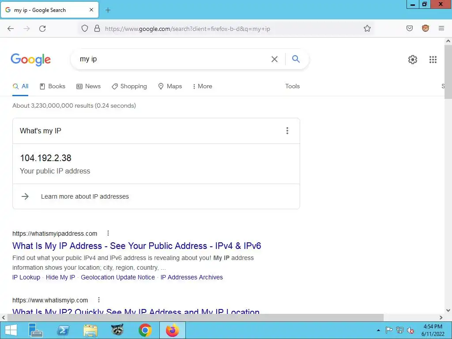Open PowerShell from taskbar

63,330
